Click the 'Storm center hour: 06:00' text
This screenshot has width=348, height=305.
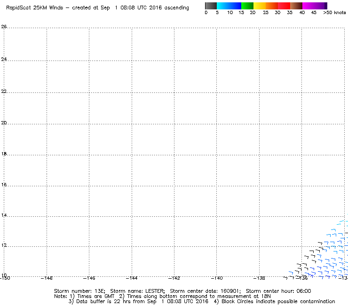click(278, 291)
